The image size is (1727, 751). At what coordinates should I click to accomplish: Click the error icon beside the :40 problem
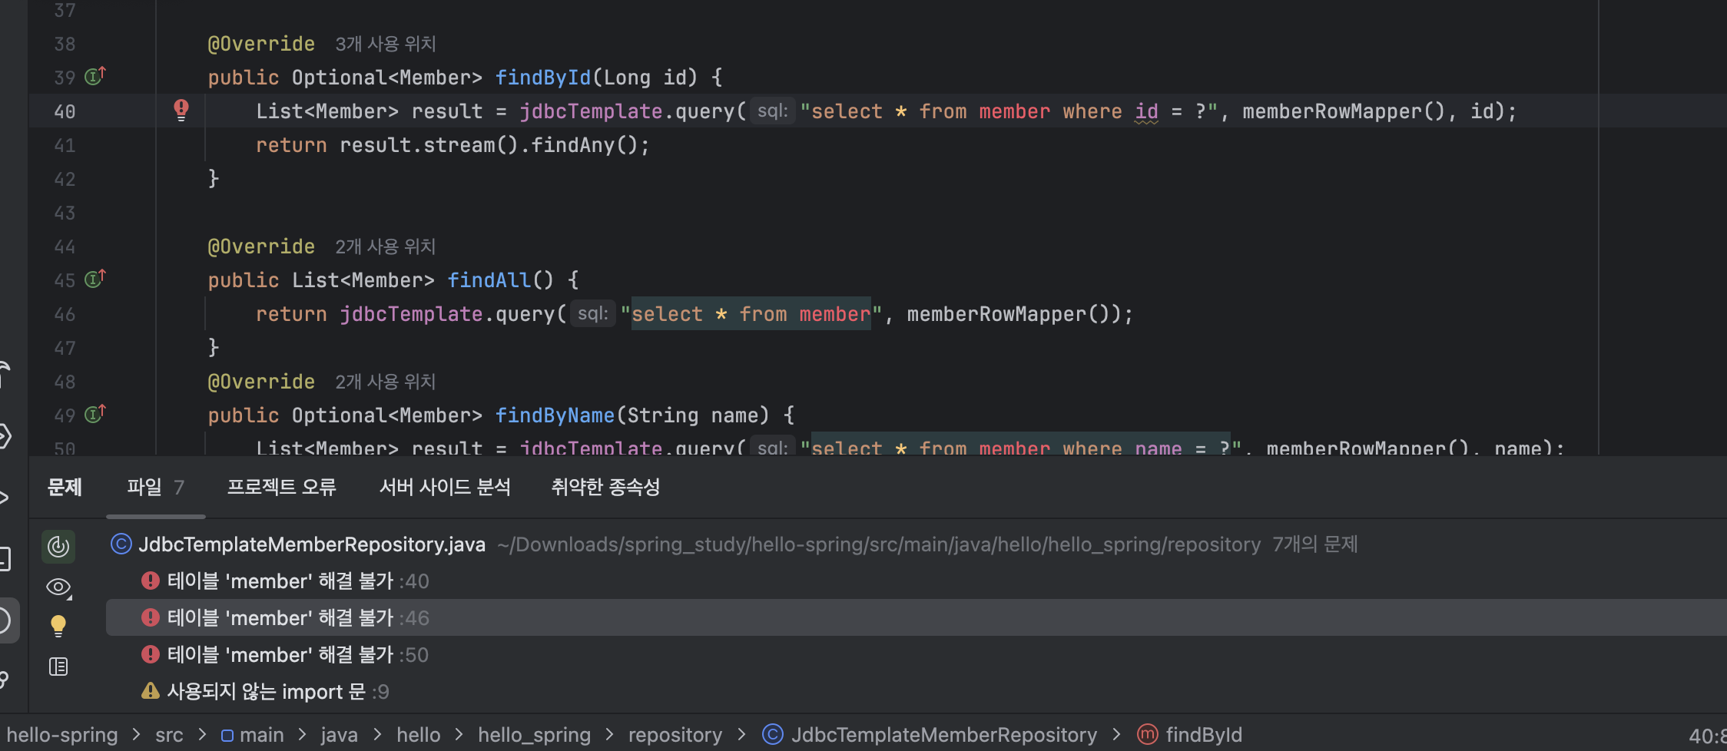click(x=151, y=581)
